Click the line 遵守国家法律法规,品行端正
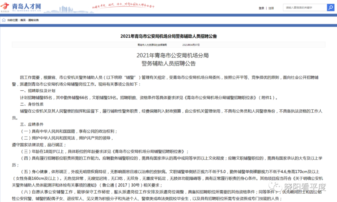This screenshot has height=202, width=337. tap(39, 145)
